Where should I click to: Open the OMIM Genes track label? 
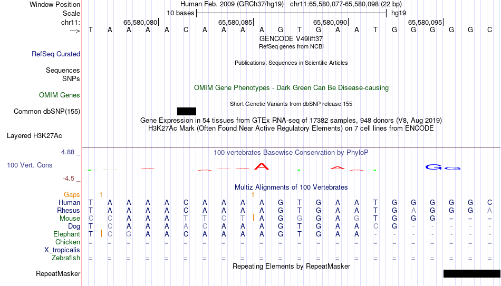[x=60, y=95]
